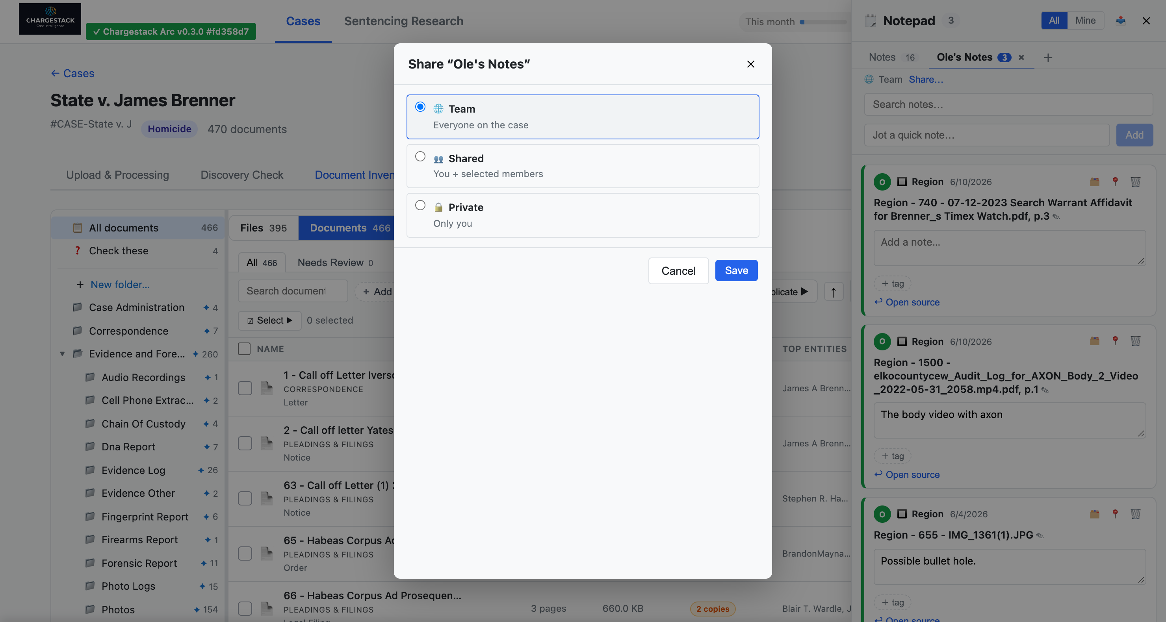The width and height of the screenshot is (1166, 622).
Task: Open source of the AXON body video note
Action: pyautogui.click(x=907, y=474)
